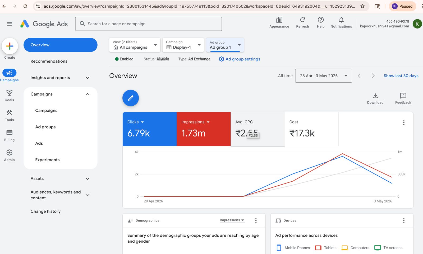
Task: Click Show last 30 days link
Action: tap(401, 76)
